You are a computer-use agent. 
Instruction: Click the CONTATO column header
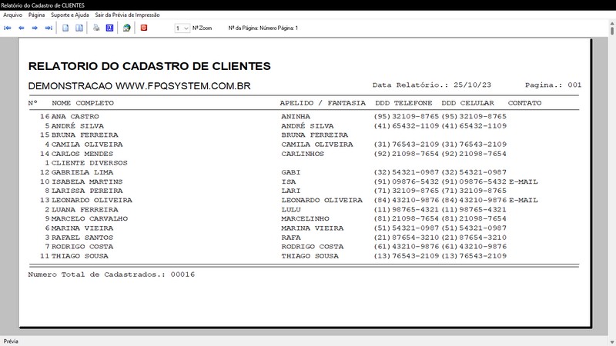click(x=524, y=103)
